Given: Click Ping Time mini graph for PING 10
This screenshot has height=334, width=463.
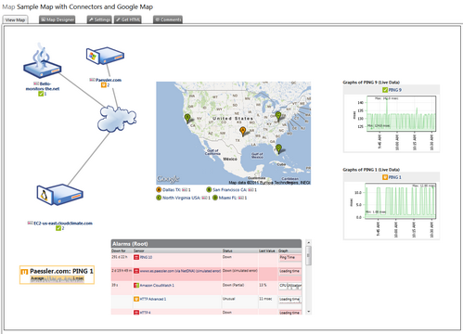Looking at the screenshot, I should coord(290,258).
